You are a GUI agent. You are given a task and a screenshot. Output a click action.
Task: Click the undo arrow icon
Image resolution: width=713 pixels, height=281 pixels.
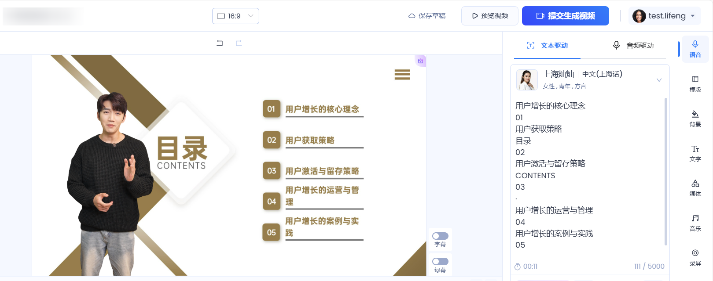(220, 43)
